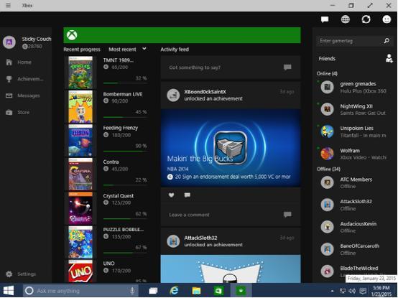Open the Contra game cover thumbnail
398x298 pixels.
[80, 174]
